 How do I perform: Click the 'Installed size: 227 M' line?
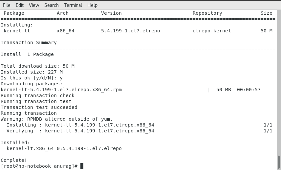pos(32,72)
